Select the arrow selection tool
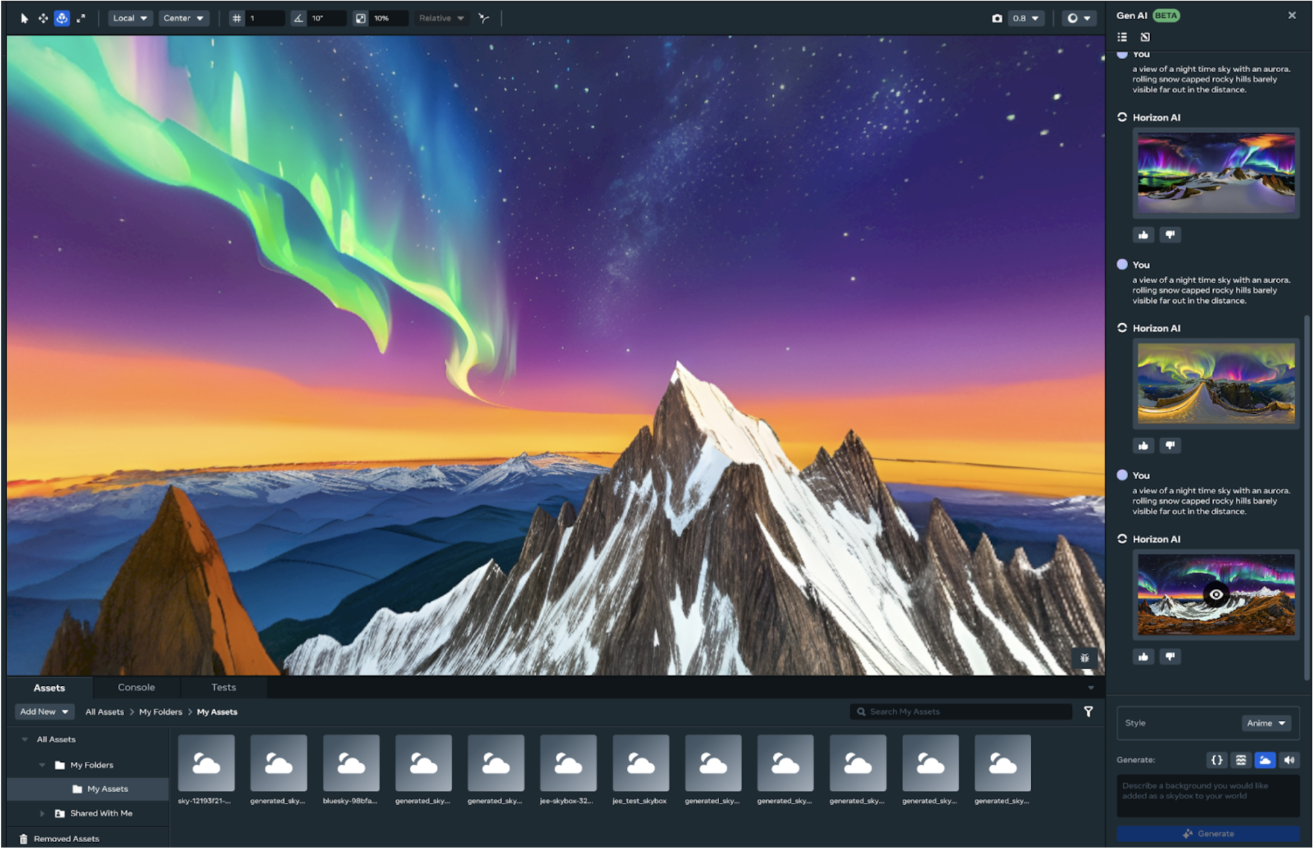 pos(24,18)
